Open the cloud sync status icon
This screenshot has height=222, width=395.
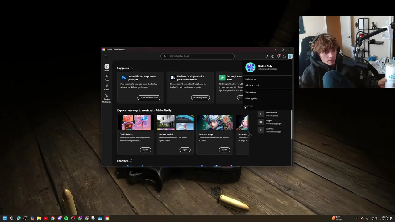tap(284, 56)
